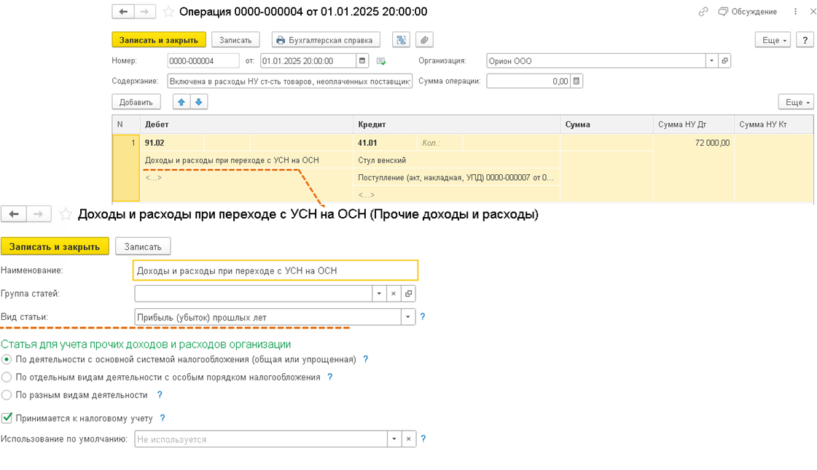Open the top Еще menu in the operation toolbar
The height and width of the screenshot is (470, 817).
775,40
